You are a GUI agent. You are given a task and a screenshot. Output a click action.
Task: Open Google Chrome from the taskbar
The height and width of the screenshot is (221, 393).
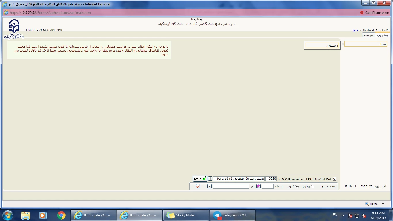(61, 215)
